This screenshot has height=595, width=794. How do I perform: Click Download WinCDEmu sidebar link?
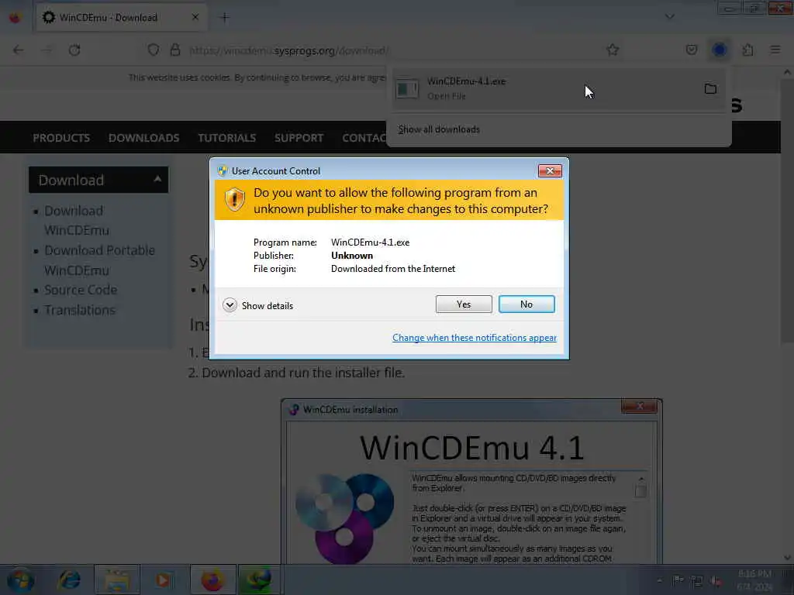(x=77, y=220)
